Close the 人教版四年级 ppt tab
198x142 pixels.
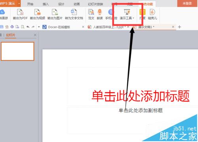click(x=128, y=27)
